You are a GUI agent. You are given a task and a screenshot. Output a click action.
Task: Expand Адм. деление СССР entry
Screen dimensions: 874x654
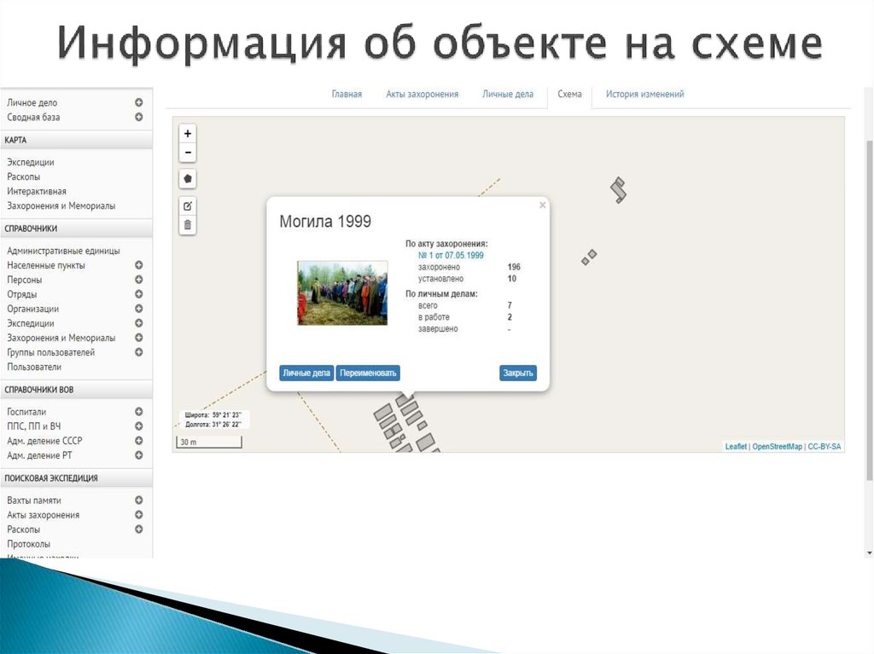(138, 441)
